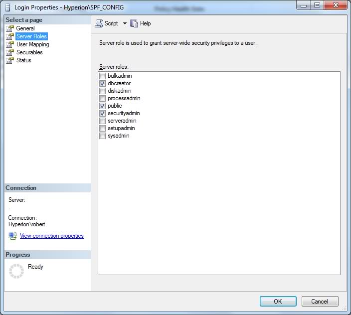The height and width of the screenshot is (315, 351).
Task: Click the Login Properties title bar icon
Action: click(x=8, y=7)
